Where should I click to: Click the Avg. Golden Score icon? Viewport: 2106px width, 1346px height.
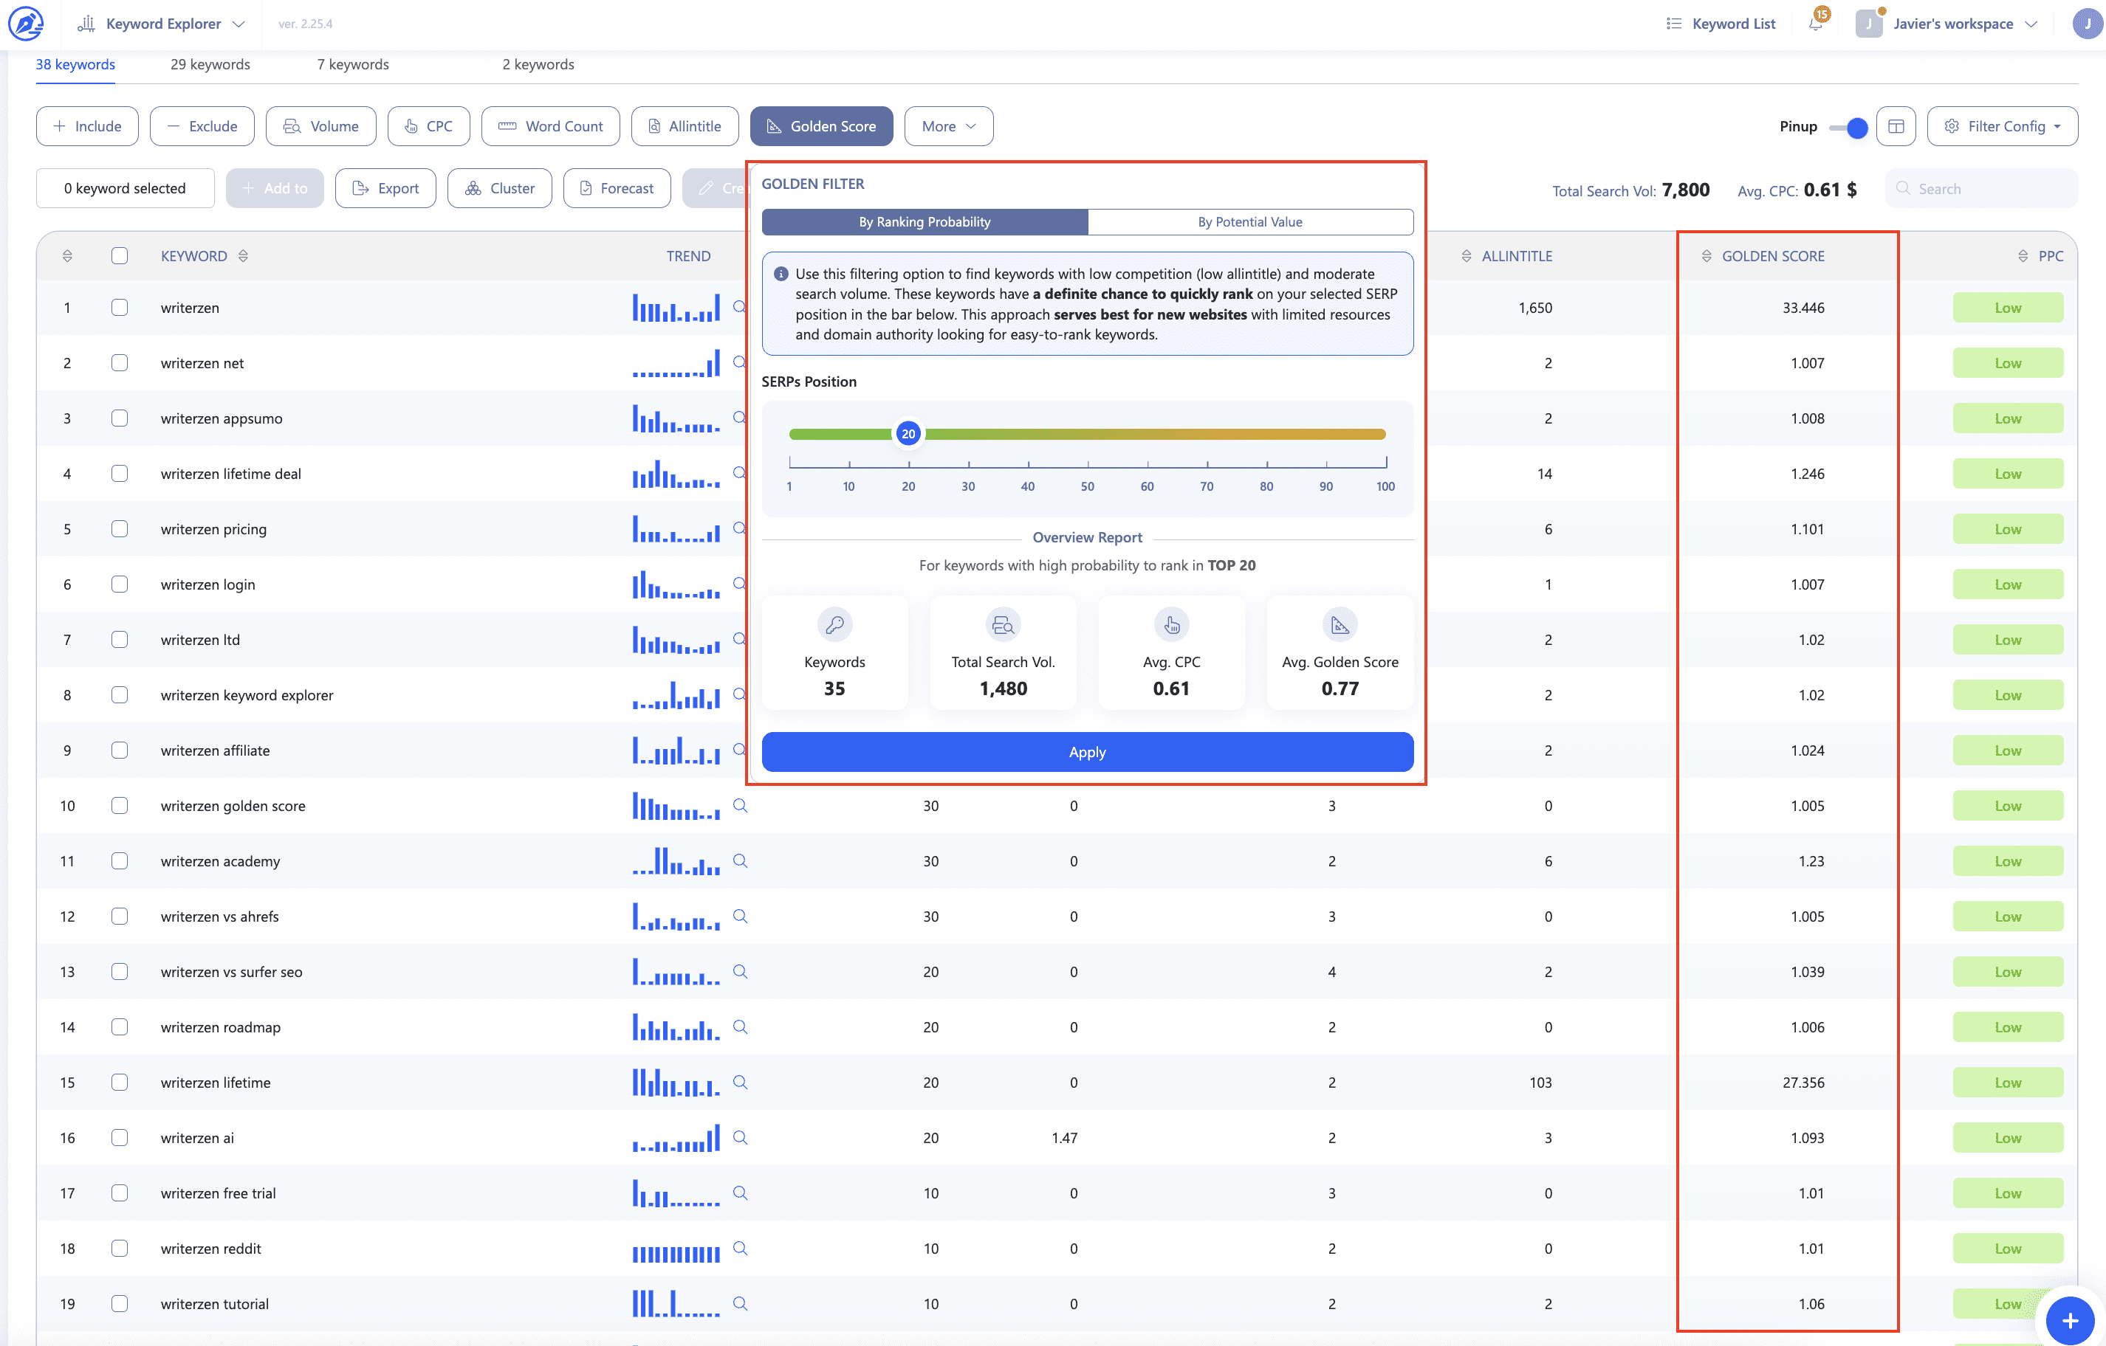(x=1340, y=625)
